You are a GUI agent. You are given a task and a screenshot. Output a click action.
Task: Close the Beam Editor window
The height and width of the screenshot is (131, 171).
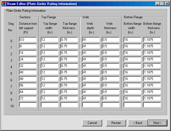(167, 4)
